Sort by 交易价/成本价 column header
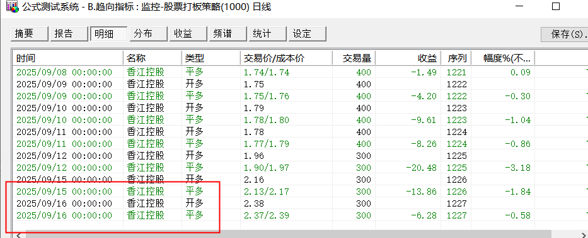The image size is (588, 238). pyautogui.click(x=286, y=58)
